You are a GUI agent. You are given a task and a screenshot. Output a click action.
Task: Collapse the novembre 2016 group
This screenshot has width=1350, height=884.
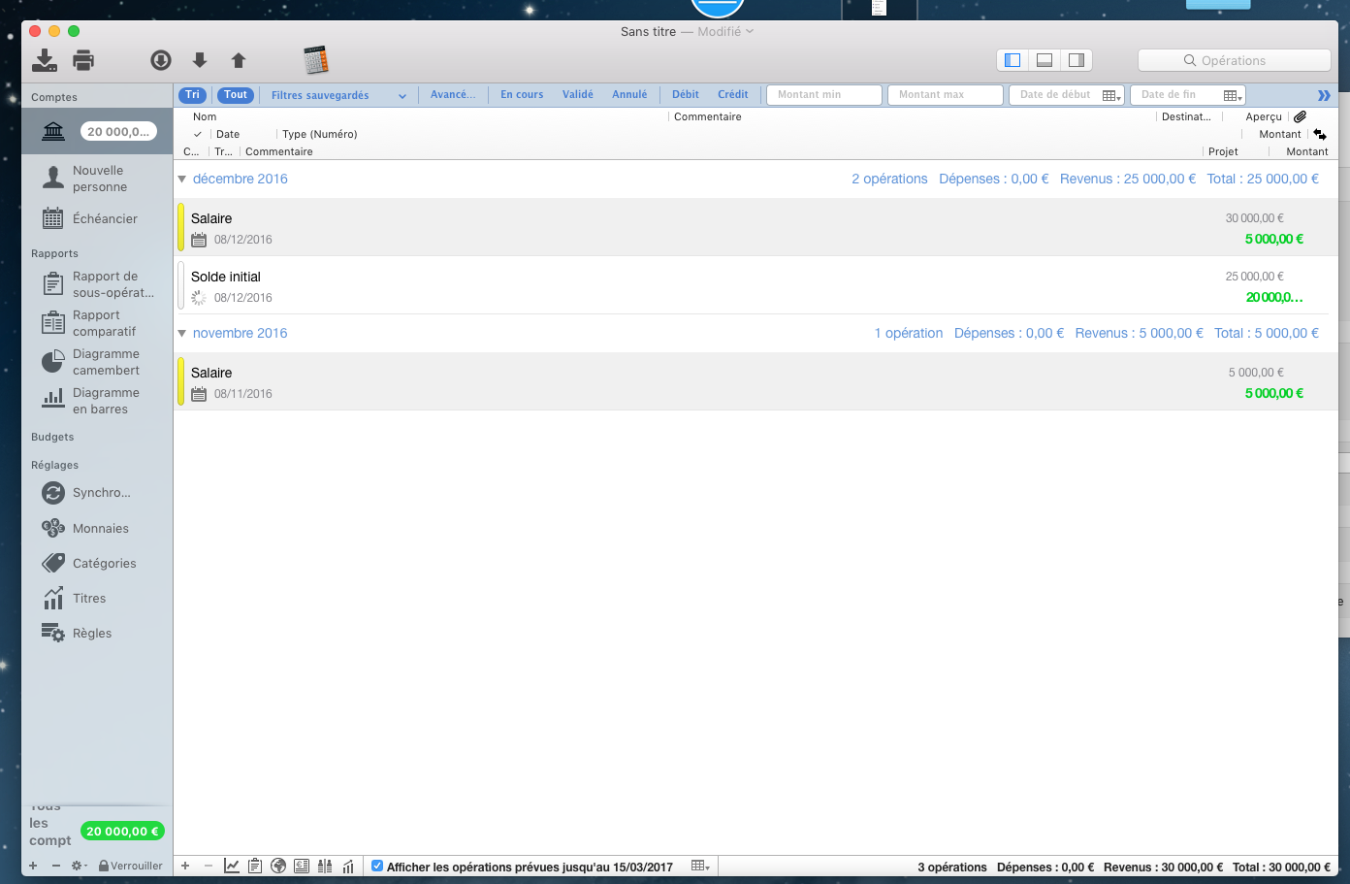[181, 333]
